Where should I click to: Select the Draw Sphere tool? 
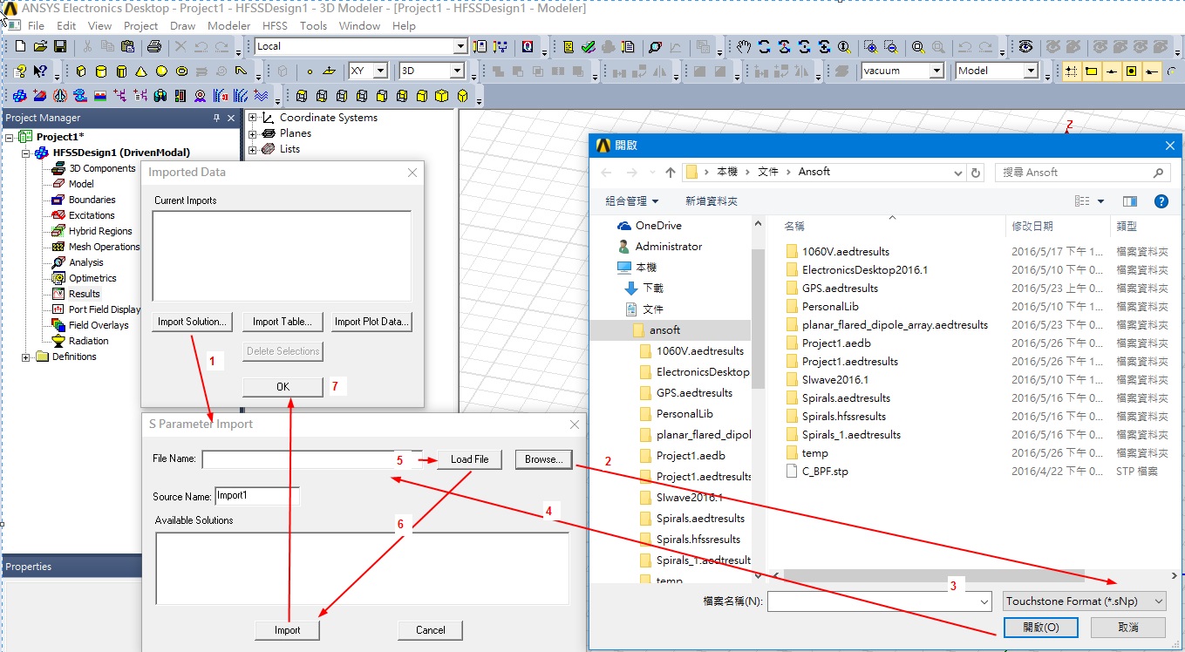(x=161, y=71)
